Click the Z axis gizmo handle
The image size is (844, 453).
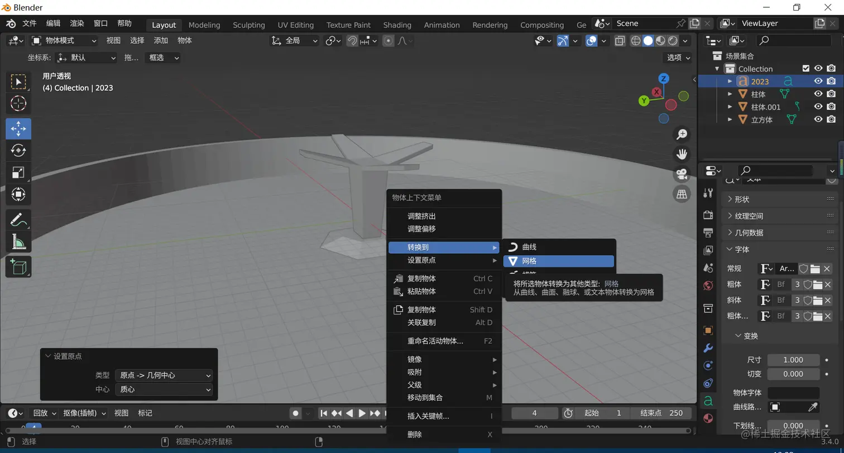(664, 79)
